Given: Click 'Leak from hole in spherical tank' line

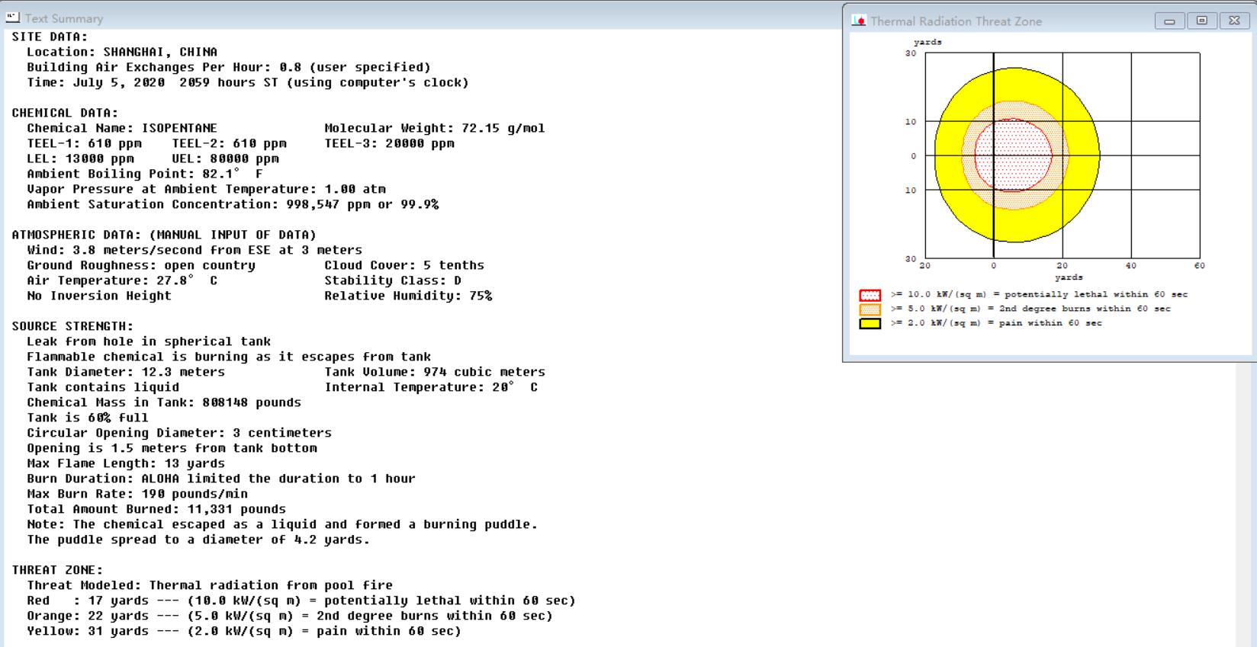Looking at the screenshot, I should [149, 341].
